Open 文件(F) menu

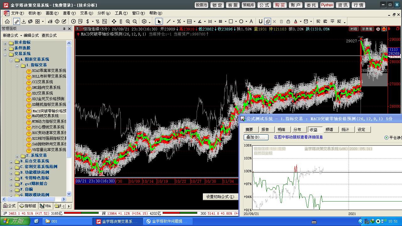[x=17, y=13]
